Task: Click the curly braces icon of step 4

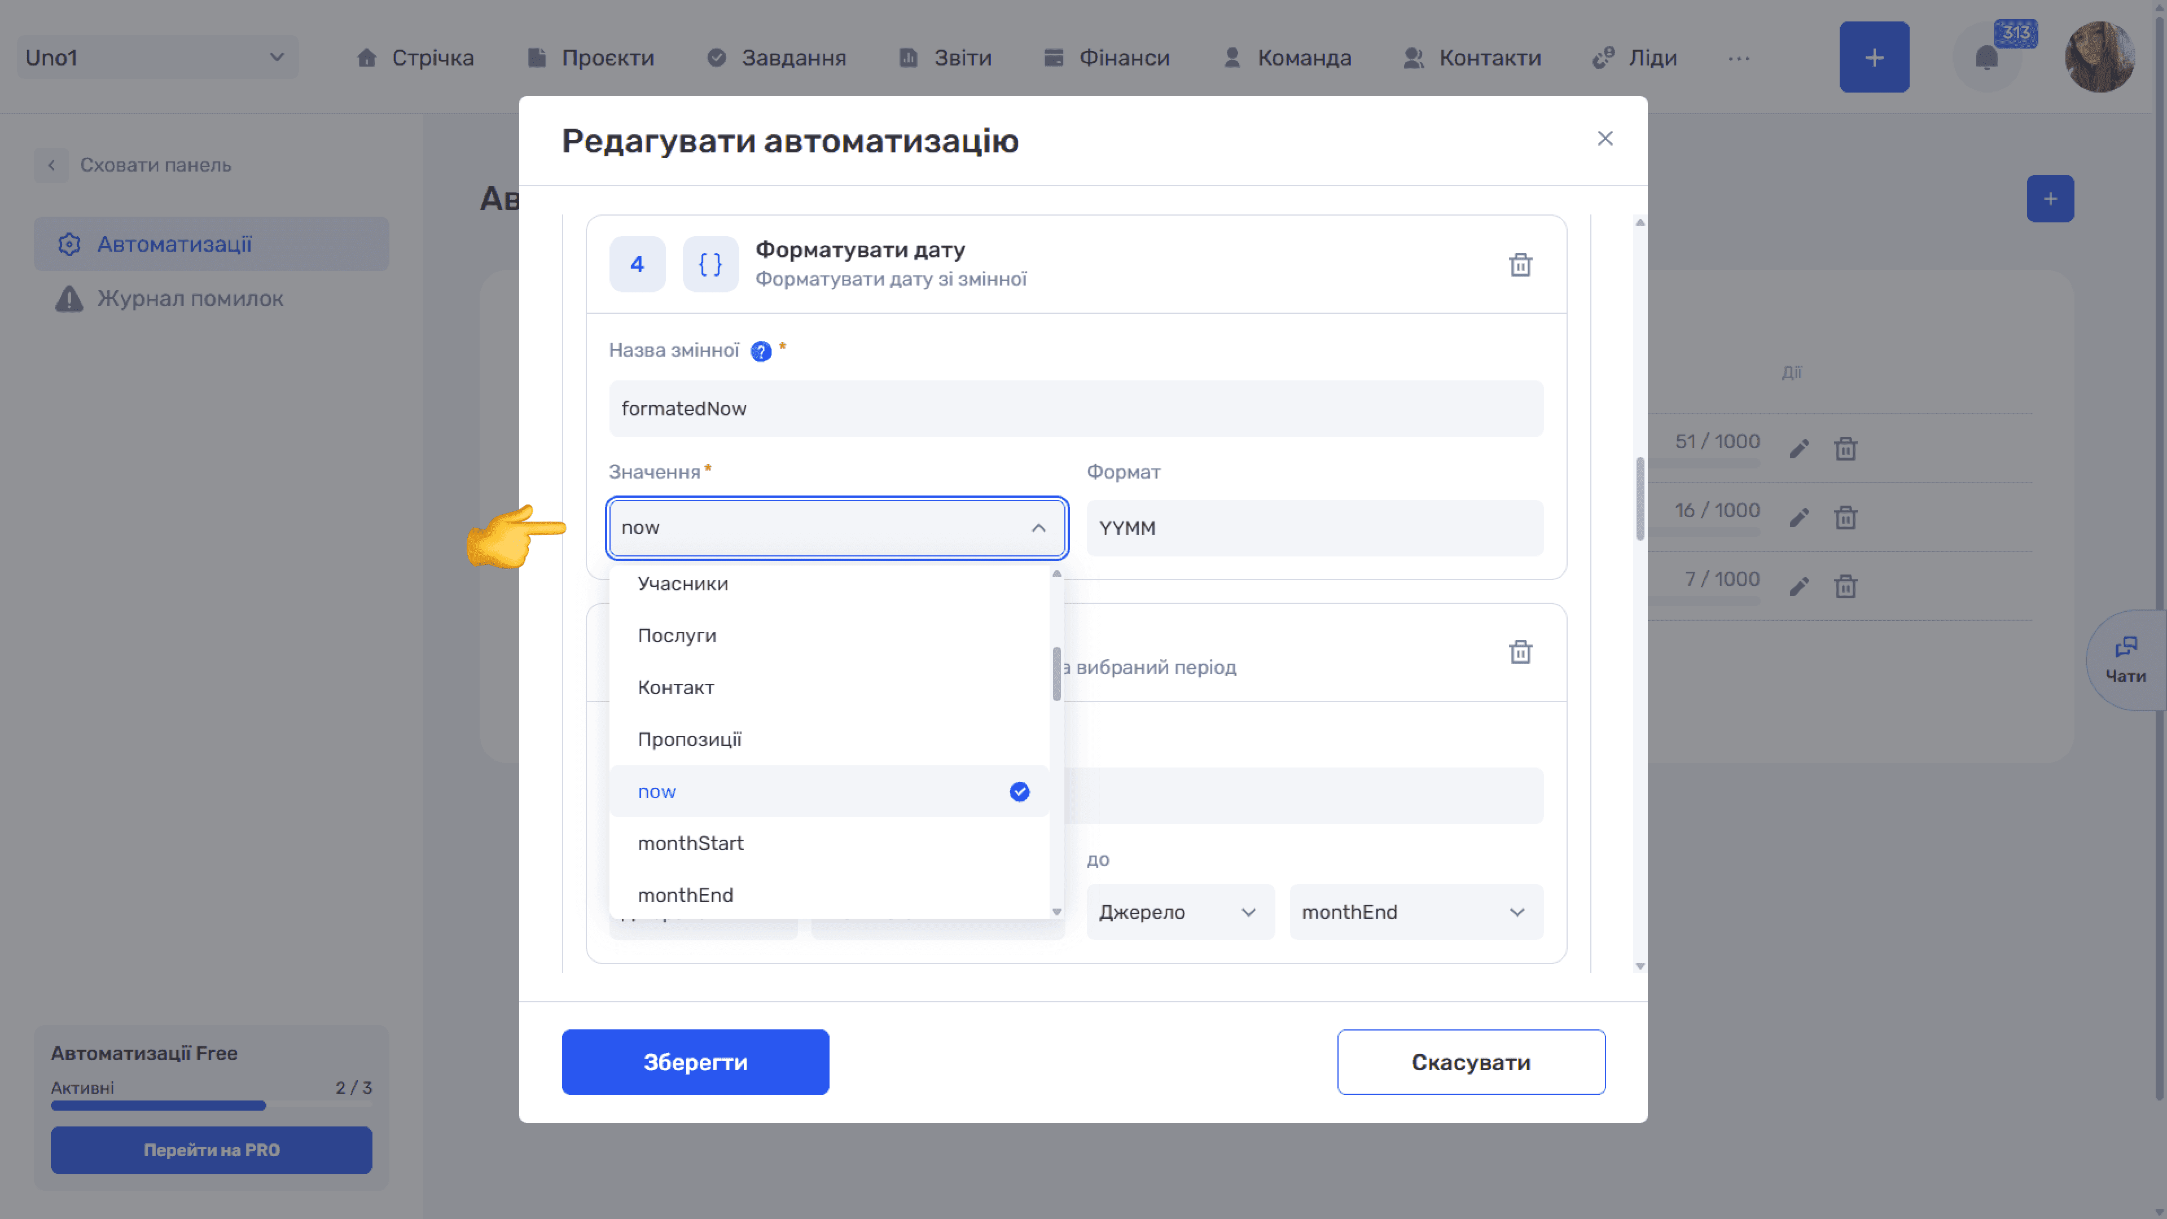Action: pos(710,264)
